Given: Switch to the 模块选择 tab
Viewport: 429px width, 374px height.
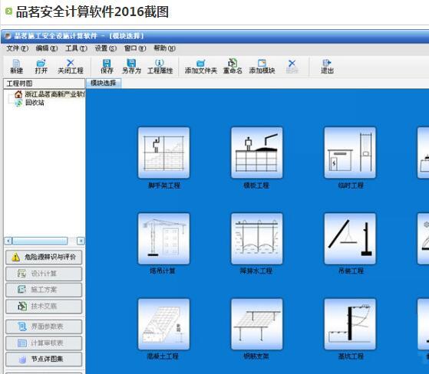Looking at the screenshot, I should click(104, 83).
